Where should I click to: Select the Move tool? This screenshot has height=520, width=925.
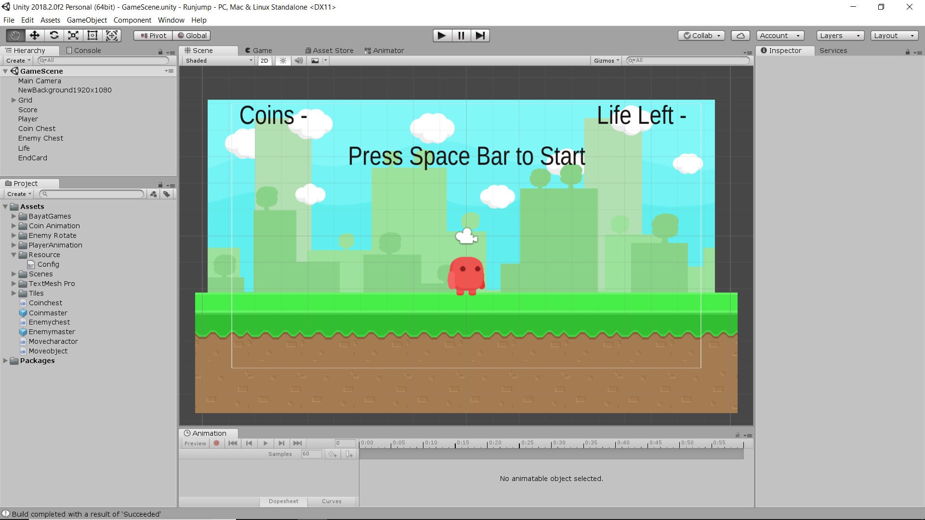pos(34,35)
